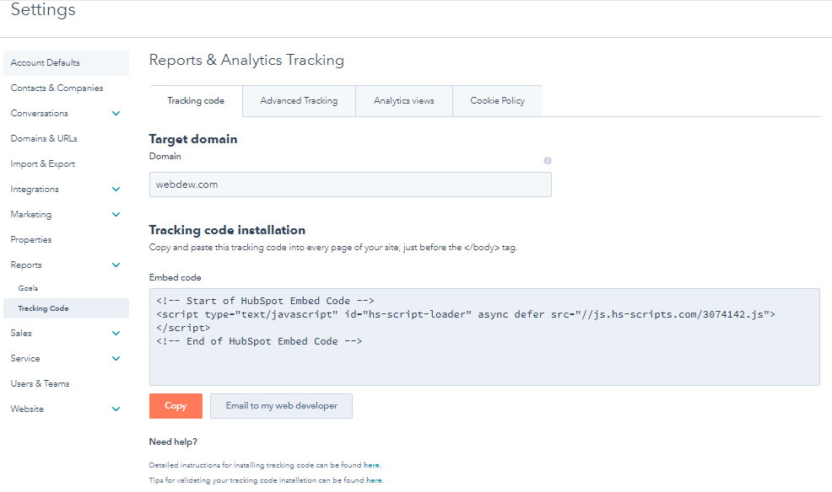The width and height of the screenshot is (832, 492).
Task: Select the Cookie Policy tab
Action: pyautogui.click(x=498, y=100)
